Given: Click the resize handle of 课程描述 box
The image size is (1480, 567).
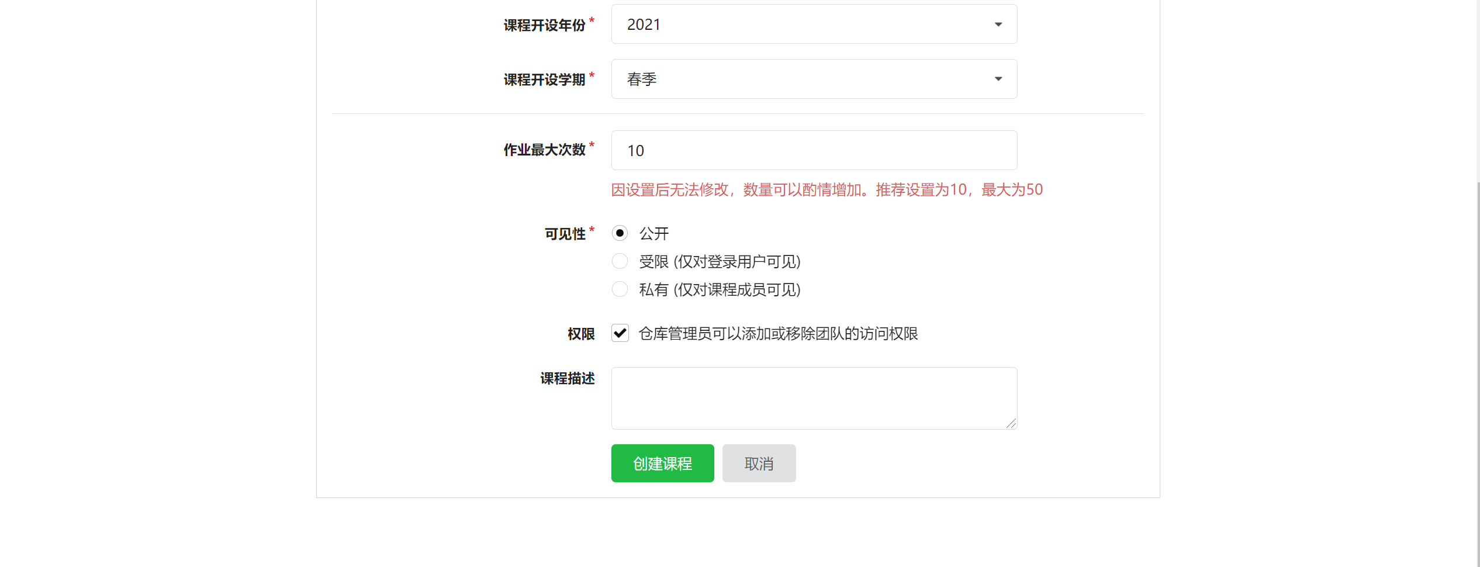Looking at the screenshot, I should tap(1011, 423).
